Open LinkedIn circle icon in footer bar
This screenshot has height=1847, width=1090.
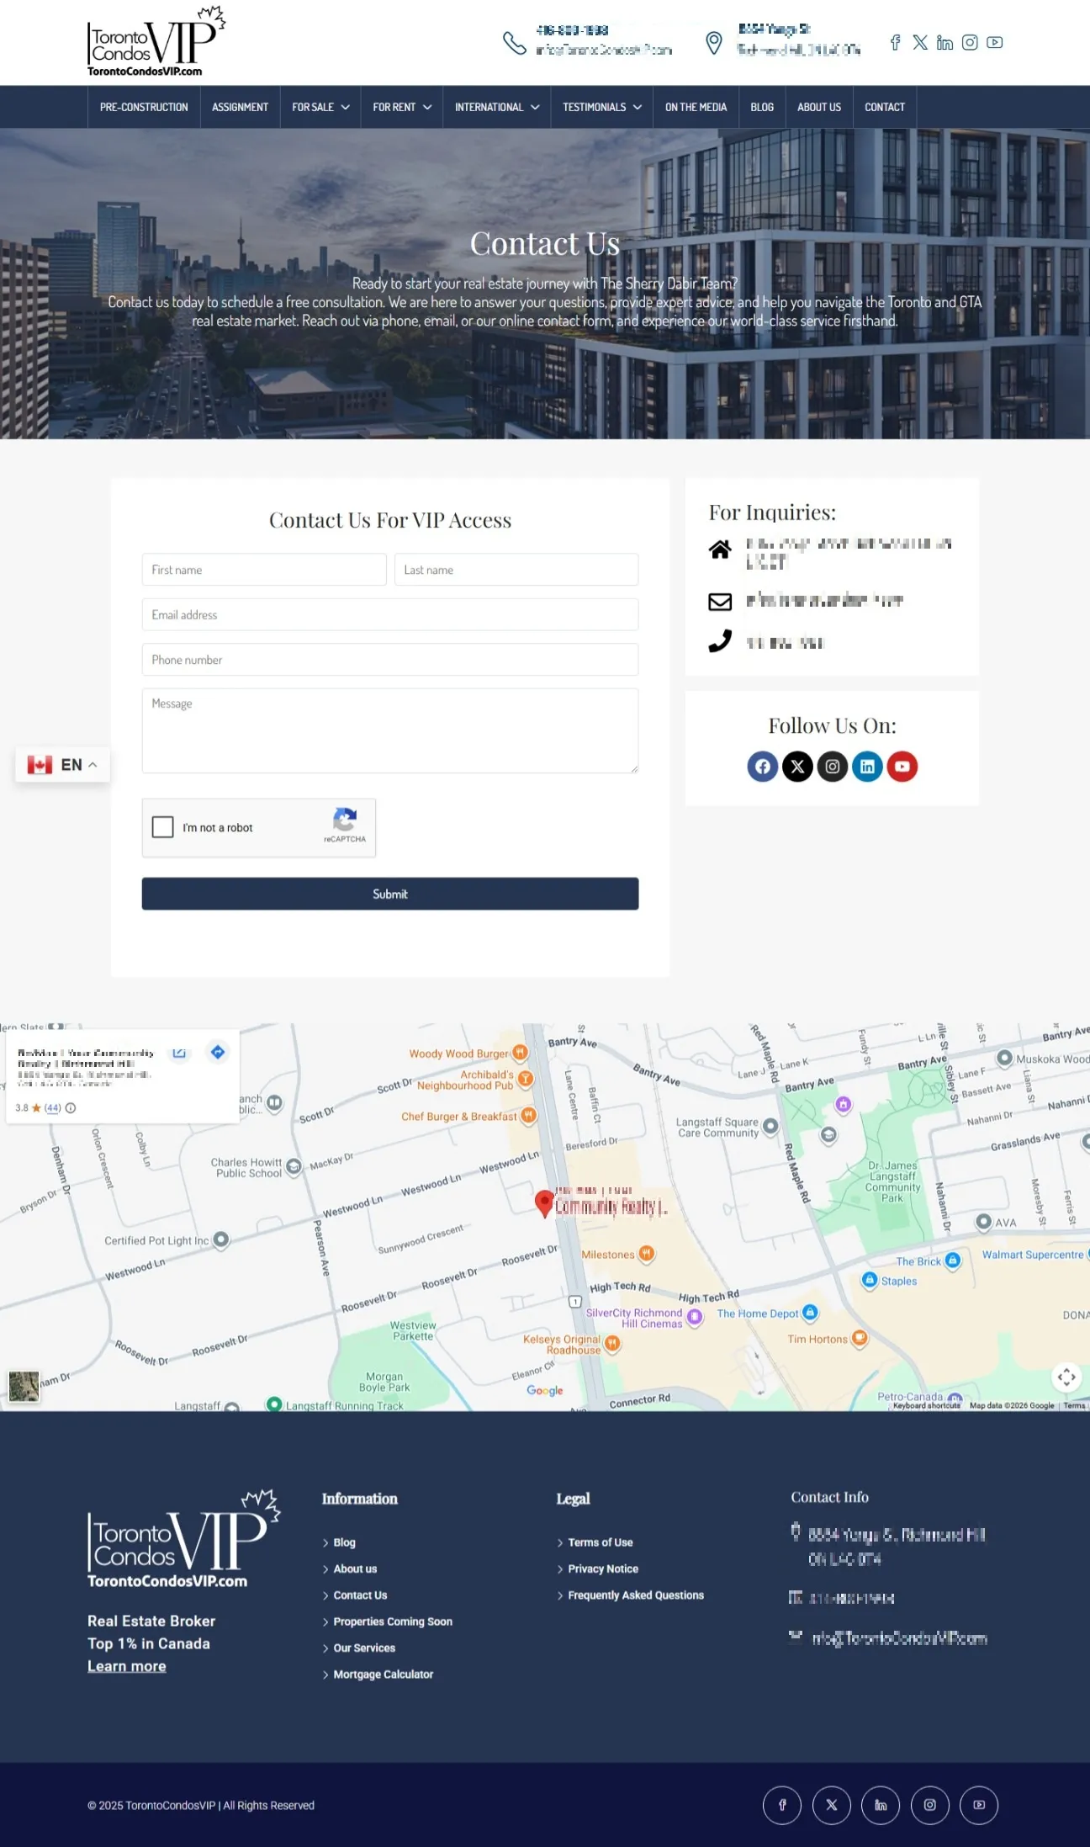click(881, 1805)
